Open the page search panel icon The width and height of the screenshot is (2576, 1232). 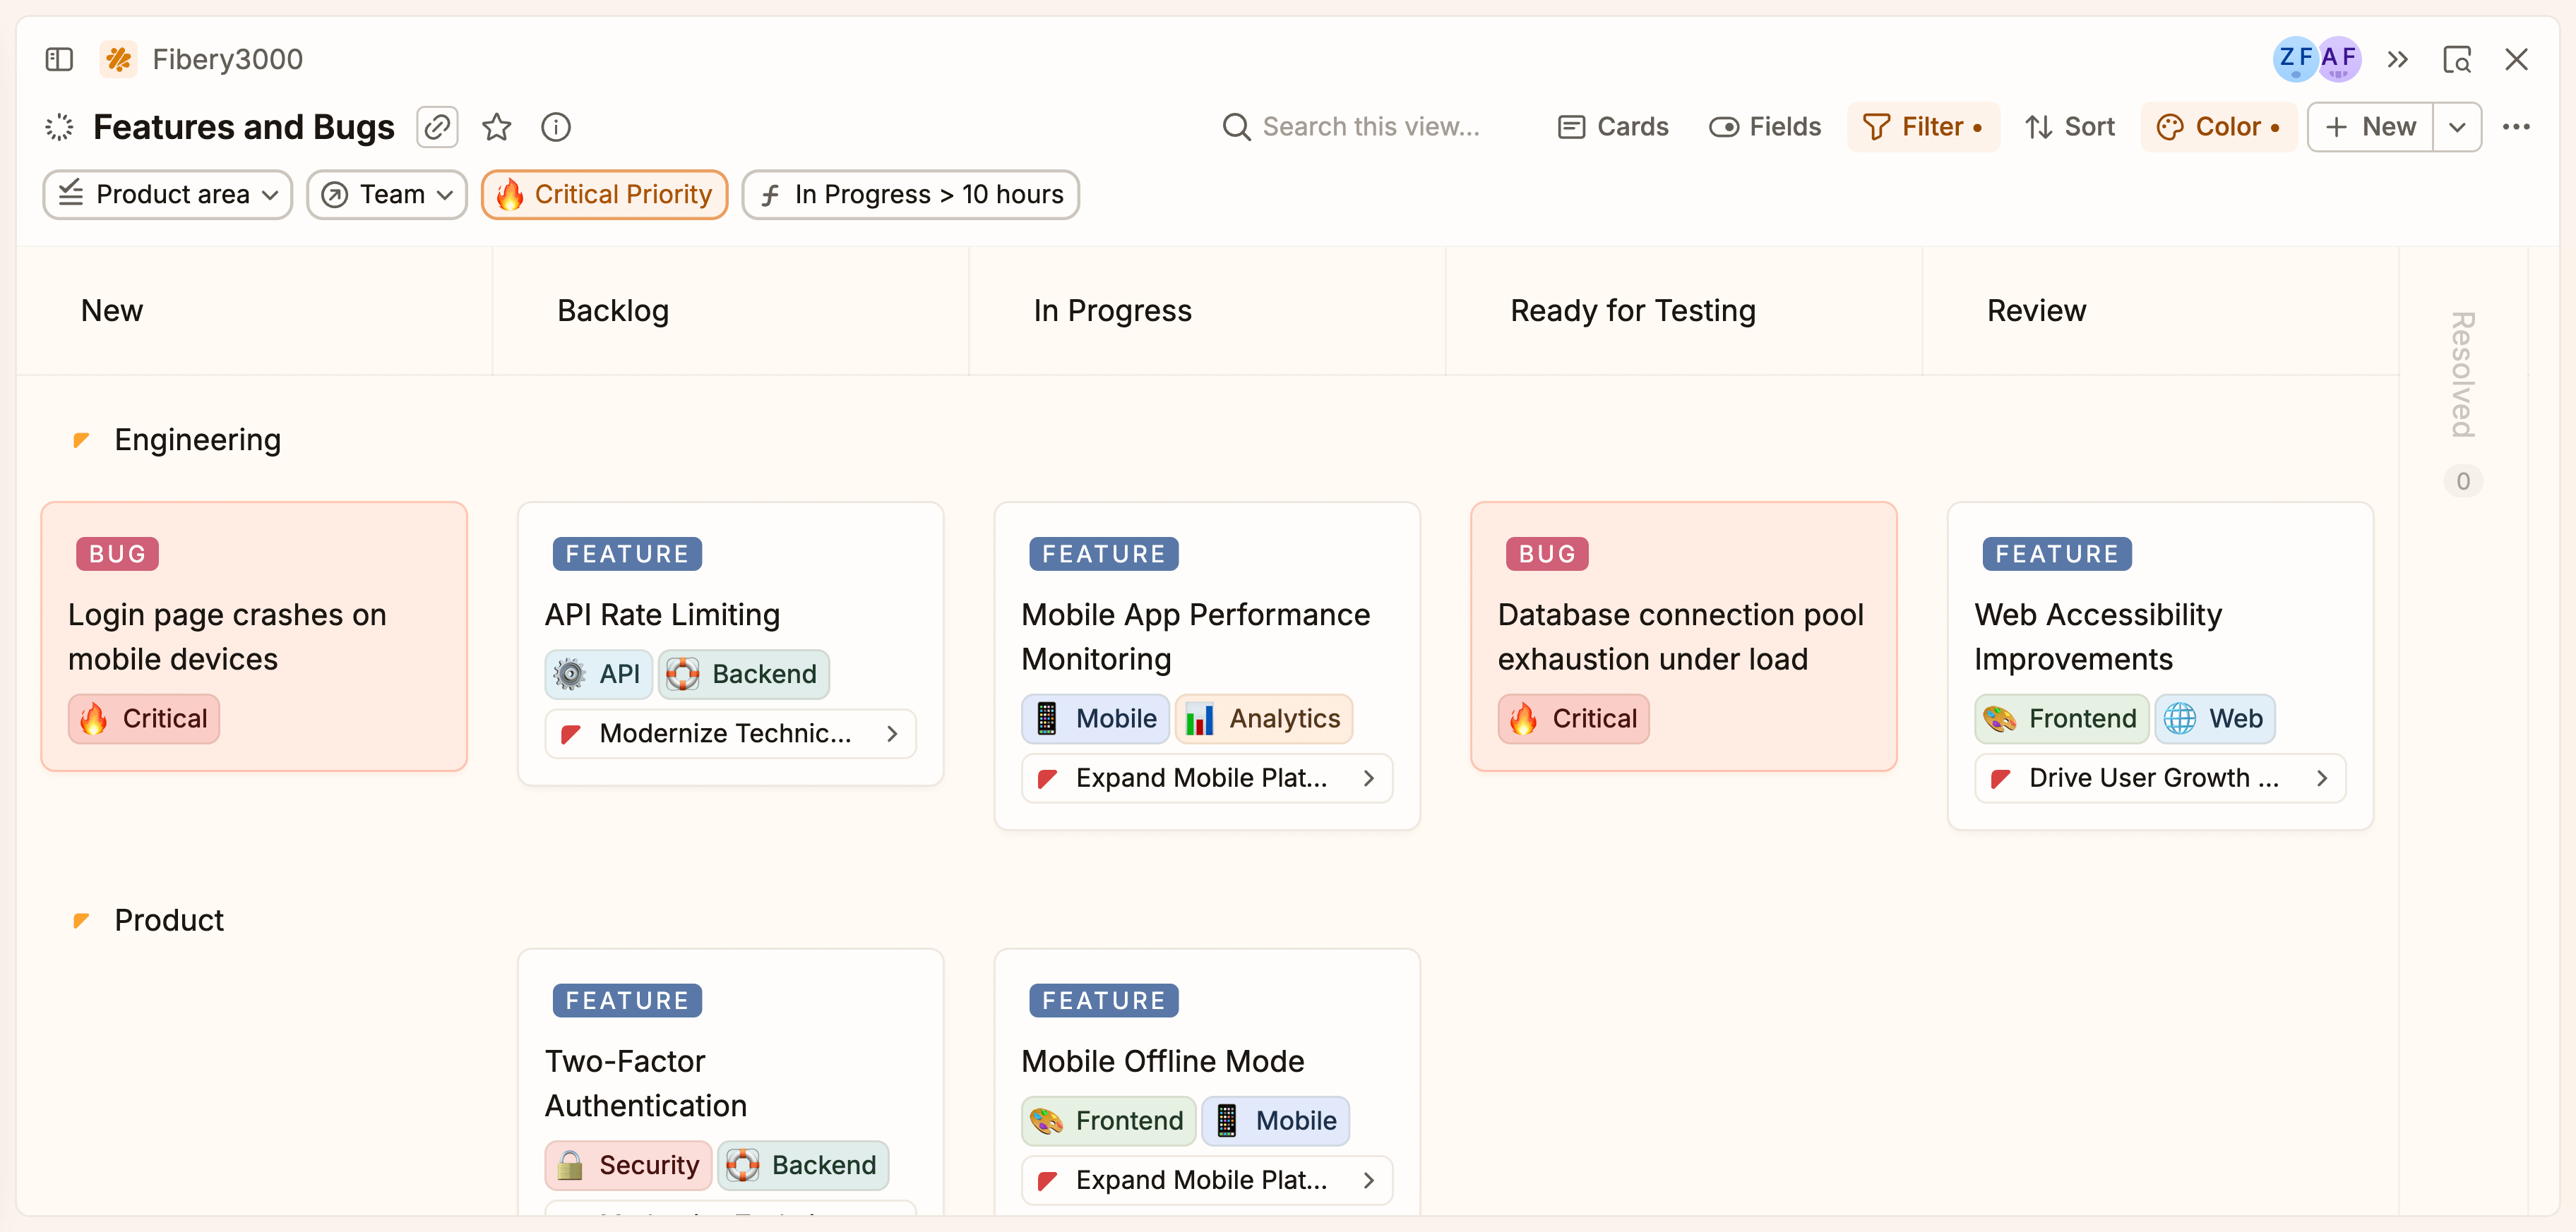(2456, 59)
